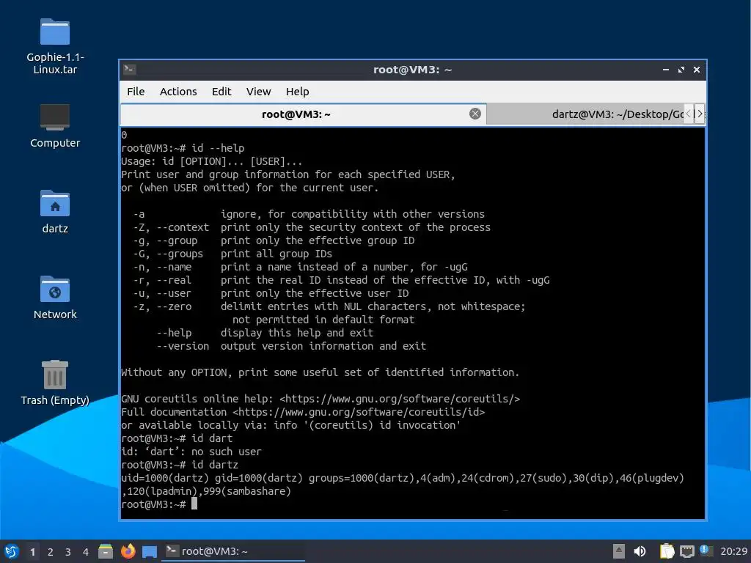The image size is (751, 563).
Task: Click the "--version" option line
Action: (291, 346)
